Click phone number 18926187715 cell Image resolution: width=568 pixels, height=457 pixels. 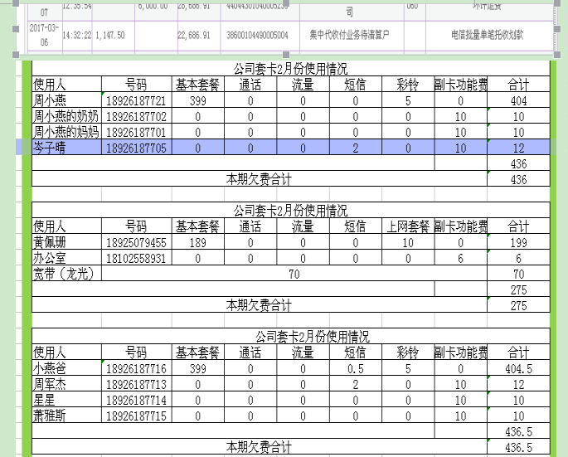136,416
